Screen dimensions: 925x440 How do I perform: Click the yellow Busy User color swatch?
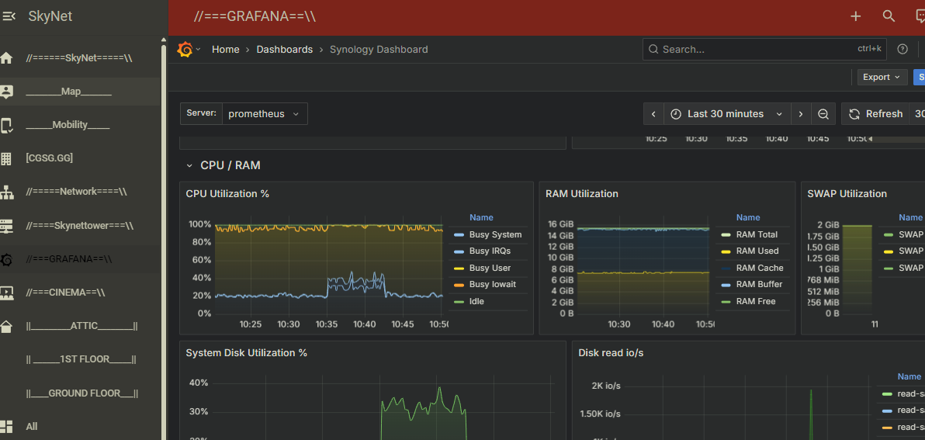click(459, 268)
